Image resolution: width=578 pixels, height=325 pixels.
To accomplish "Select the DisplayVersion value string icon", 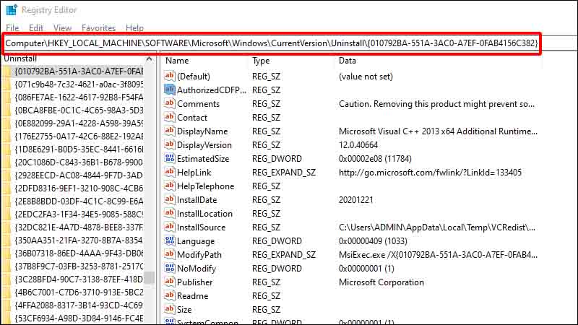I will 170,144.
